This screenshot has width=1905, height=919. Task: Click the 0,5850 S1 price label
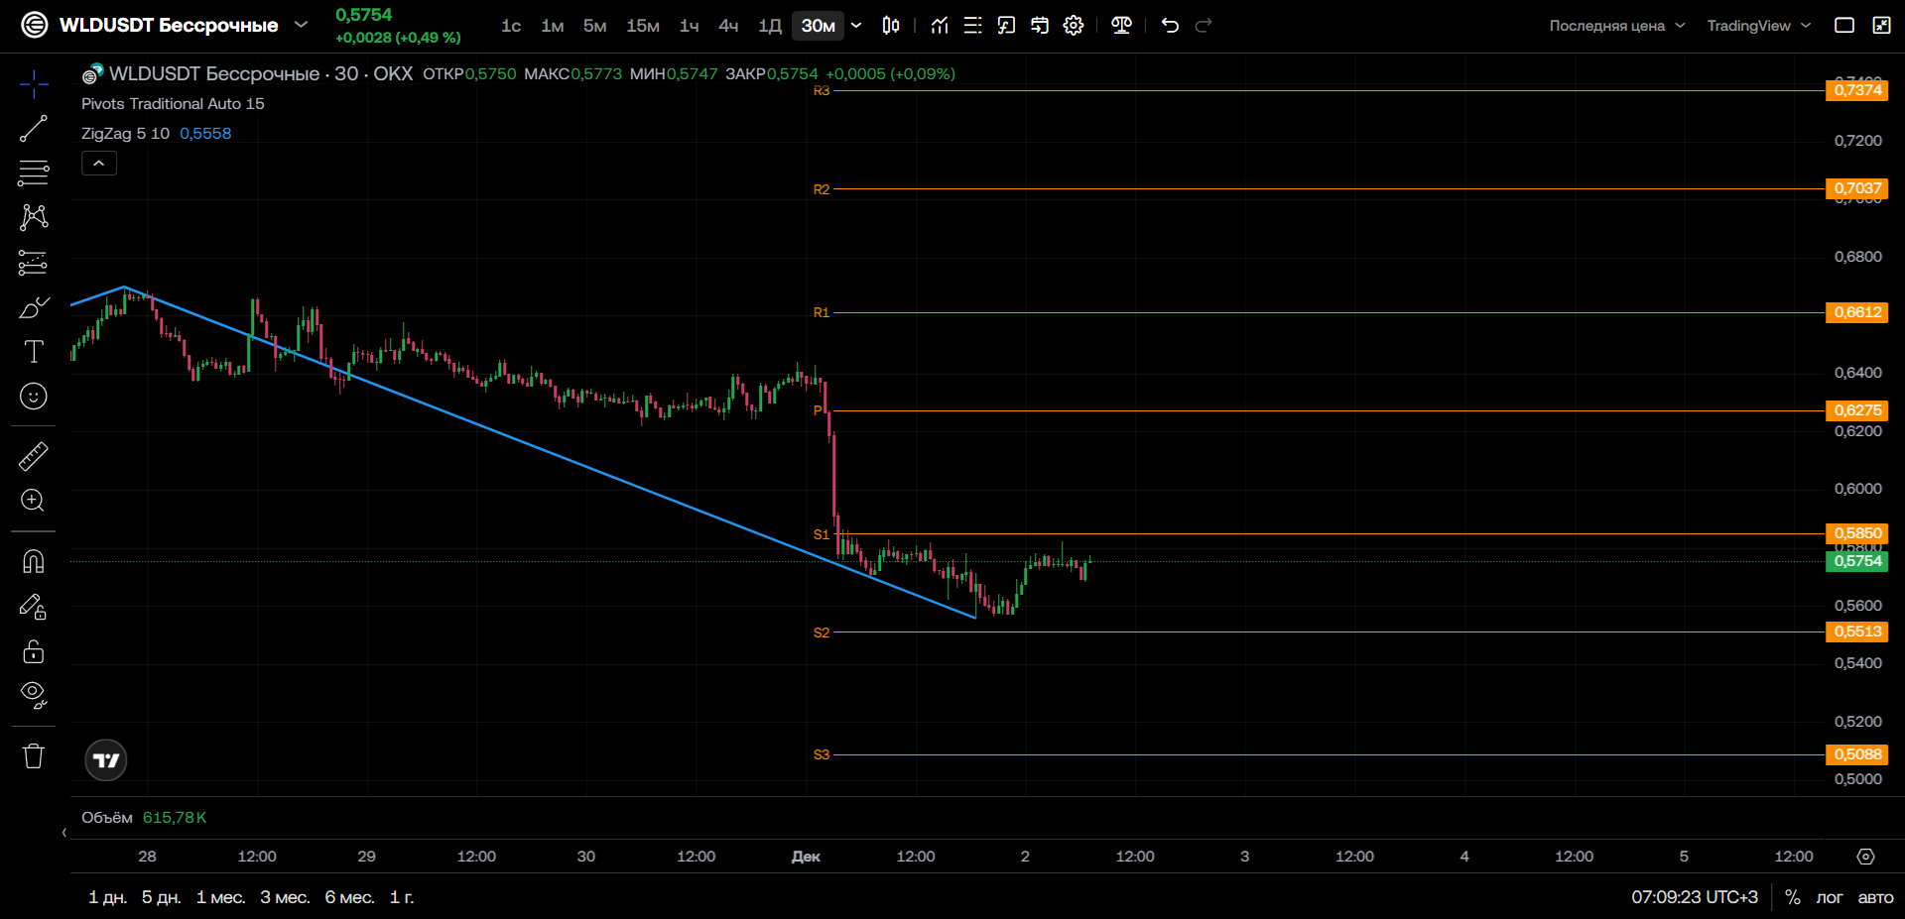point(1856,533)
